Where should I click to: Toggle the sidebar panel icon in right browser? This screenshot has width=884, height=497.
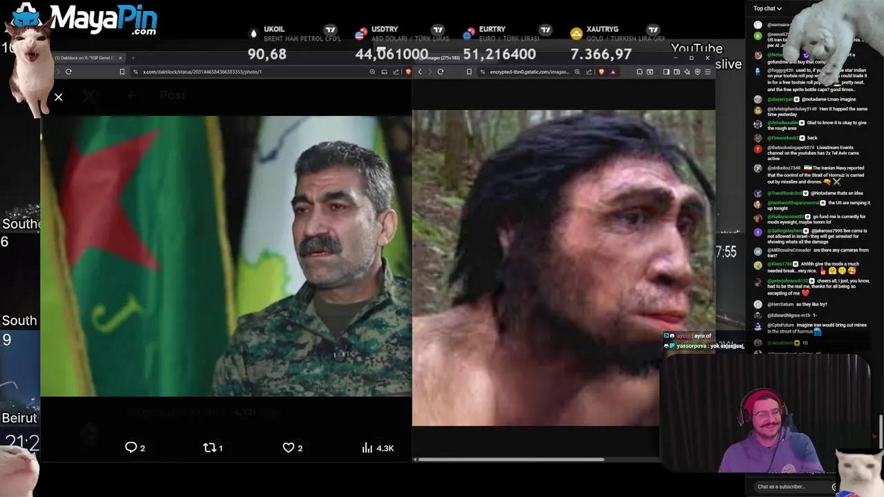[x=666, y=72]
